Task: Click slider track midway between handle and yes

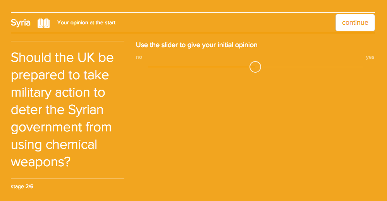Action: click(309, 67)
